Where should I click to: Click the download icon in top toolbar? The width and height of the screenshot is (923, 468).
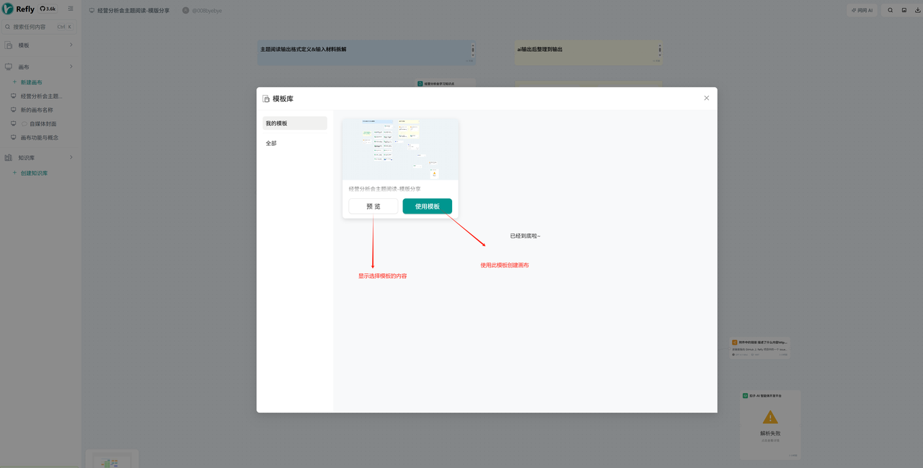918,10
